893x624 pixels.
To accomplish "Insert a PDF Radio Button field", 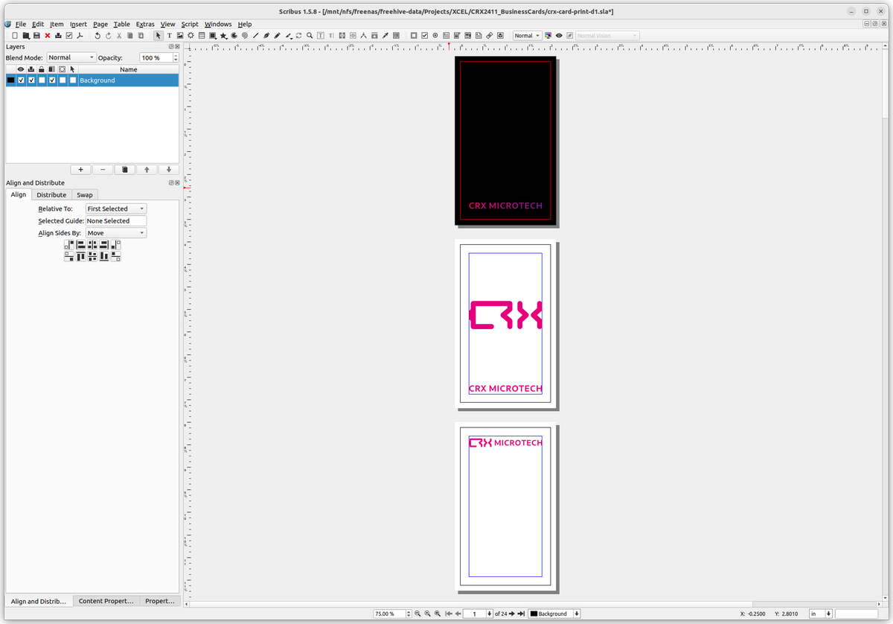I will click(x=435, y=36).
